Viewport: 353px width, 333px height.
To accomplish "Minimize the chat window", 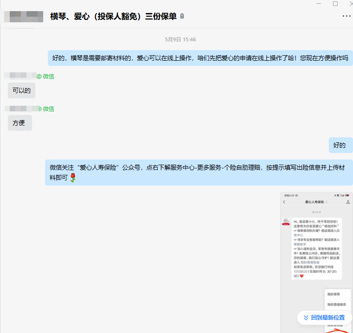I will coord(319,4).
